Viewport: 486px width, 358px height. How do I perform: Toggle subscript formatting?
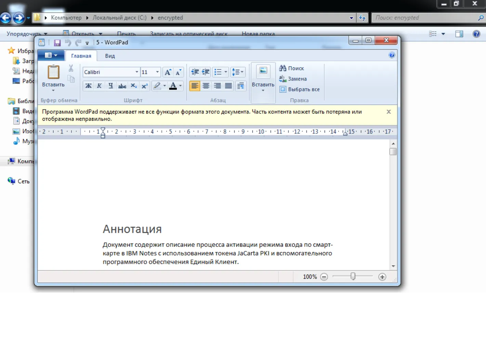134,86
